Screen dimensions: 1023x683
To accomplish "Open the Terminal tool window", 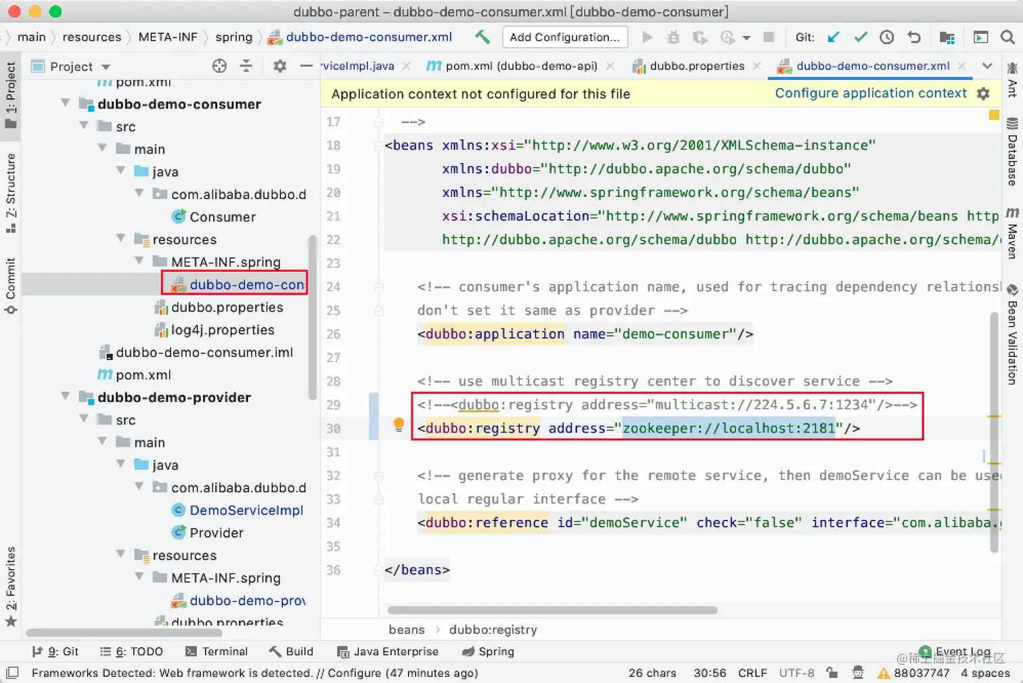I will point(217,651).
